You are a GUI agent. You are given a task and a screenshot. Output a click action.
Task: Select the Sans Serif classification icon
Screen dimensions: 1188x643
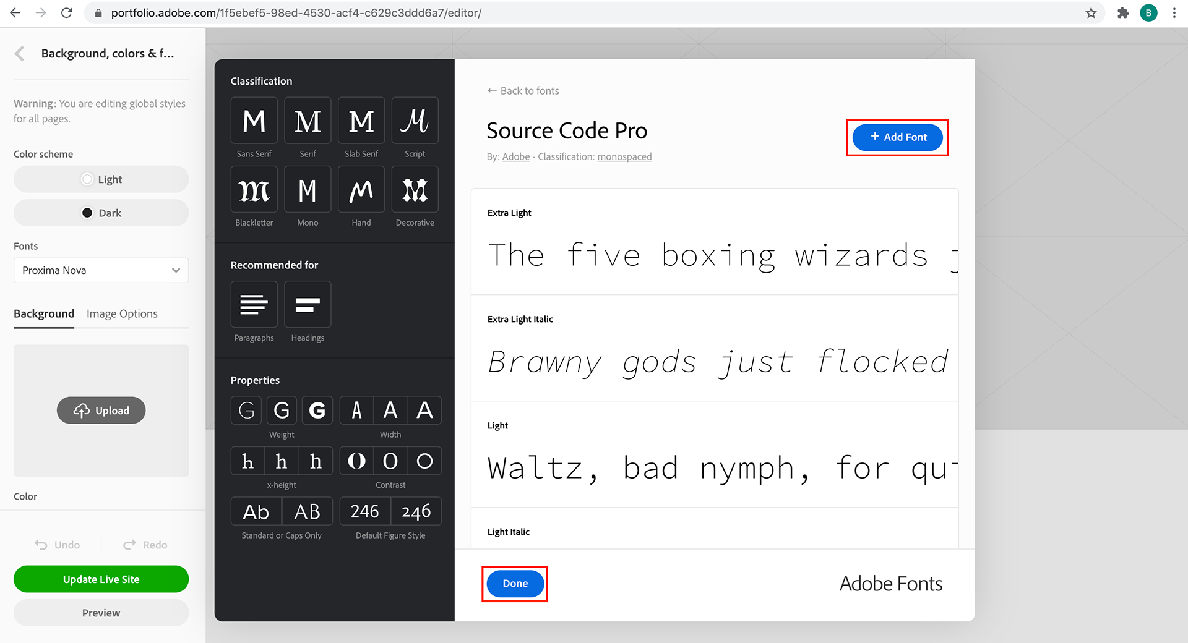(x=254, y=121)
